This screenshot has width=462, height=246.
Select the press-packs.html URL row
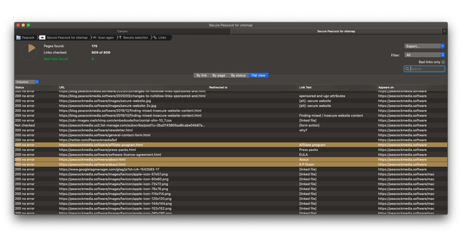pos(231,150)
